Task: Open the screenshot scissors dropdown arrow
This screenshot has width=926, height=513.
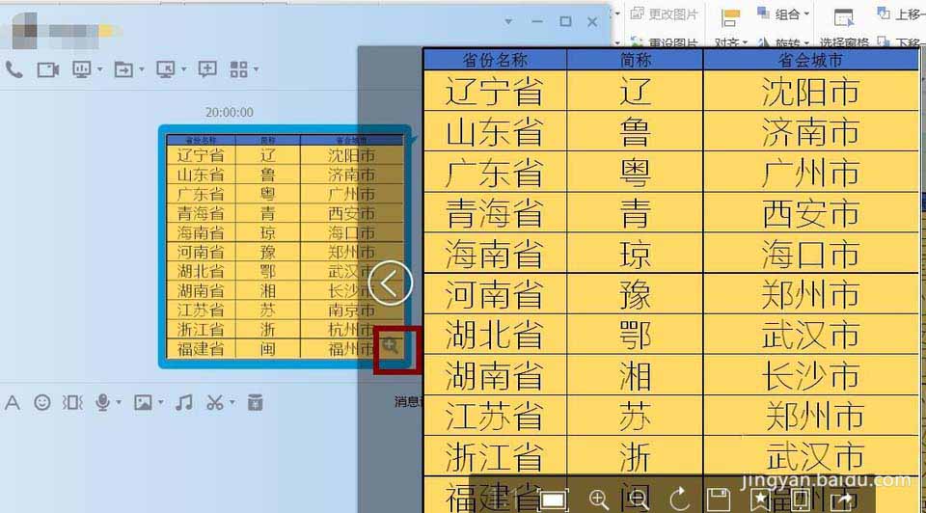Action: click(232, 403)
